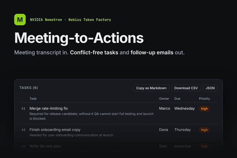Image resolution: width=237 pixels, height=158 pixels.
Task: Select task 'Finish onboarding email copy'
Action: [x=55, y=130]
